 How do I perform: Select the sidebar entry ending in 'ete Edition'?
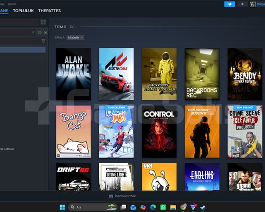click(7, 149)
